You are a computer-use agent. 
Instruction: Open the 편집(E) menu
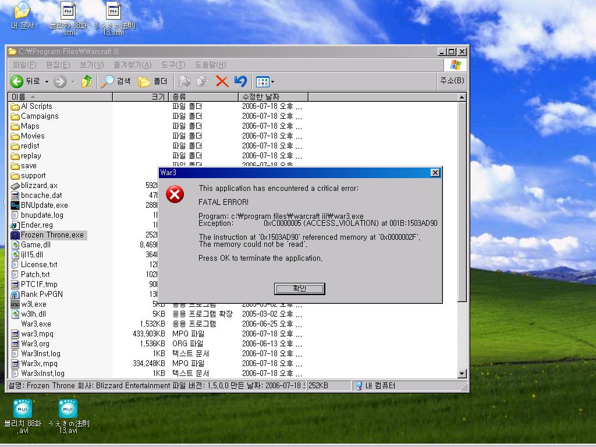point(58,65)
